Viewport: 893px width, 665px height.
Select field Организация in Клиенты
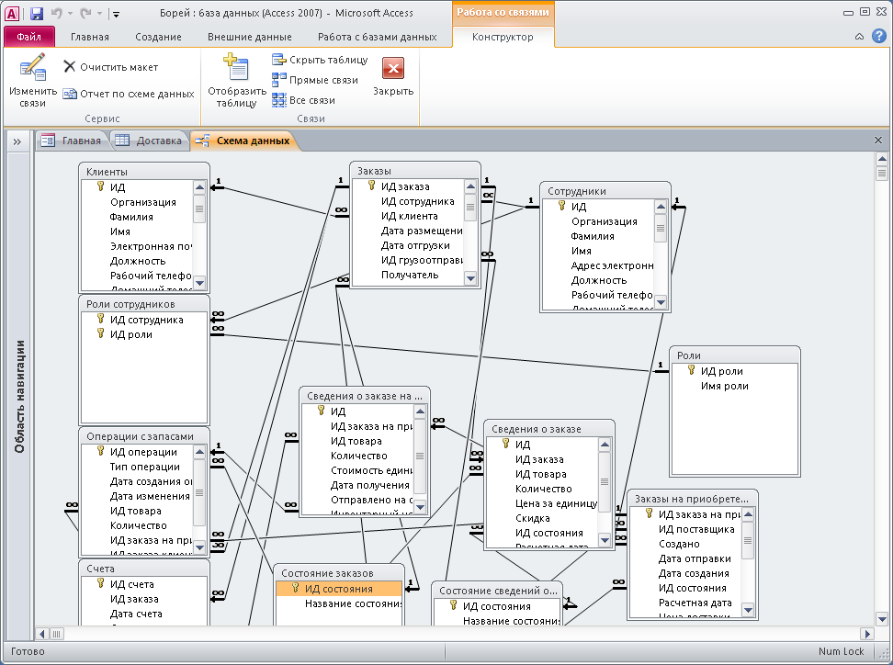point(143,202)
